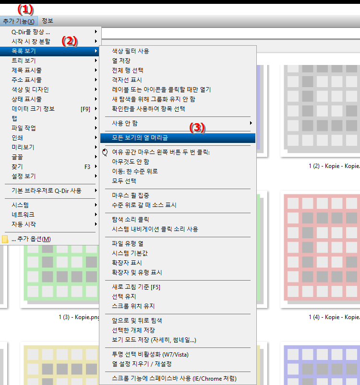Toggle 선택 유지 option
Image resolution: width=360 pixels, height=385 pixels.
click(178, 296)
